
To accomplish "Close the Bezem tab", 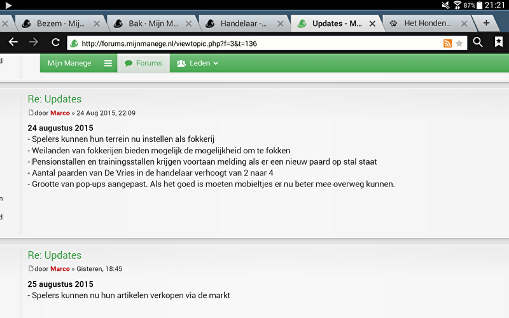I will coord(97,24).
